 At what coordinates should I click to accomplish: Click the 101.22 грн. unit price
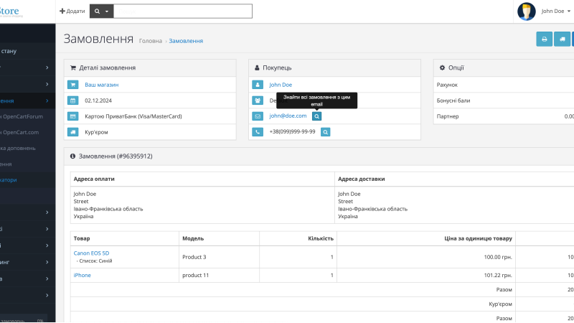click(x=498, y=275)
